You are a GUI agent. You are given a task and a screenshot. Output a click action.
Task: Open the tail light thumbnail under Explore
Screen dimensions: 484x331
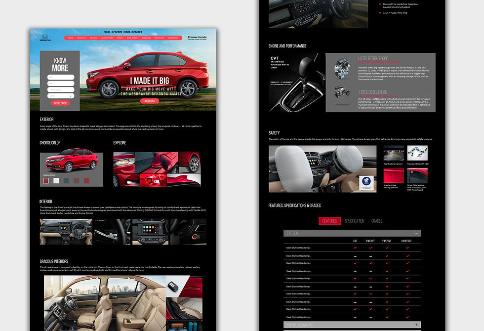153,180
